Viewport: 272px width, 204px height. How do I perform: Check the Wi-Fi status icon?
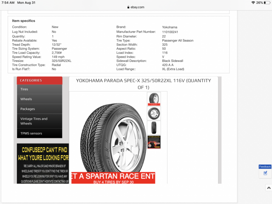click(x=253, y=3)
